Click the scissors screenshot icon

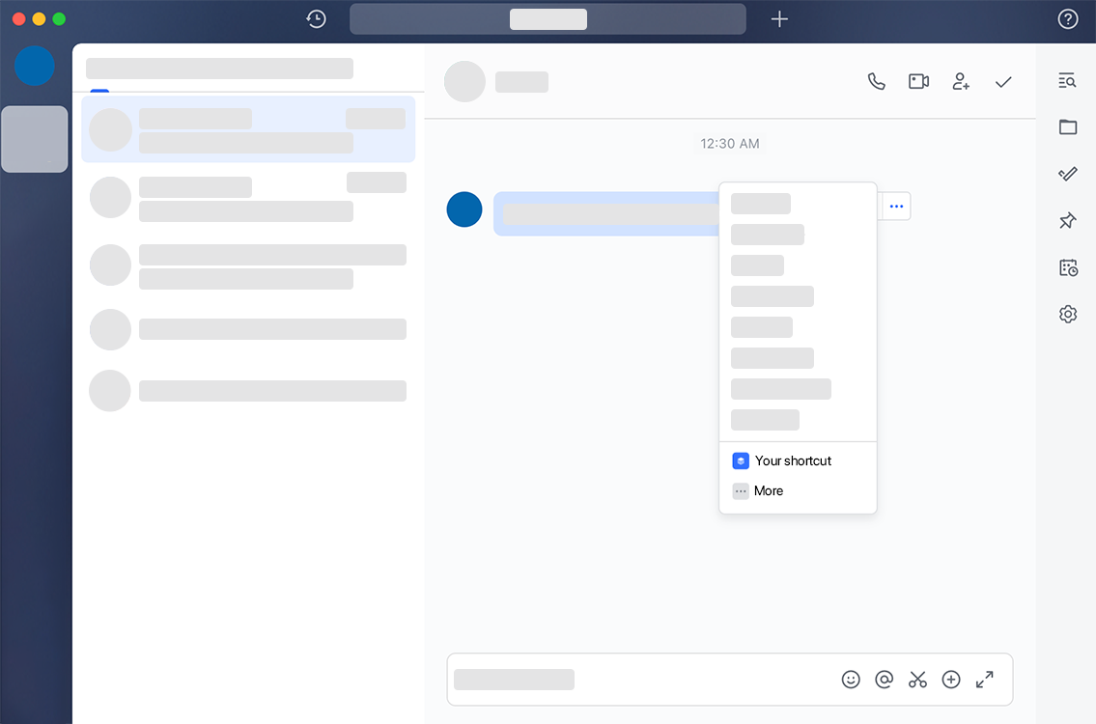pyautogui.click(x=917, y=680)
